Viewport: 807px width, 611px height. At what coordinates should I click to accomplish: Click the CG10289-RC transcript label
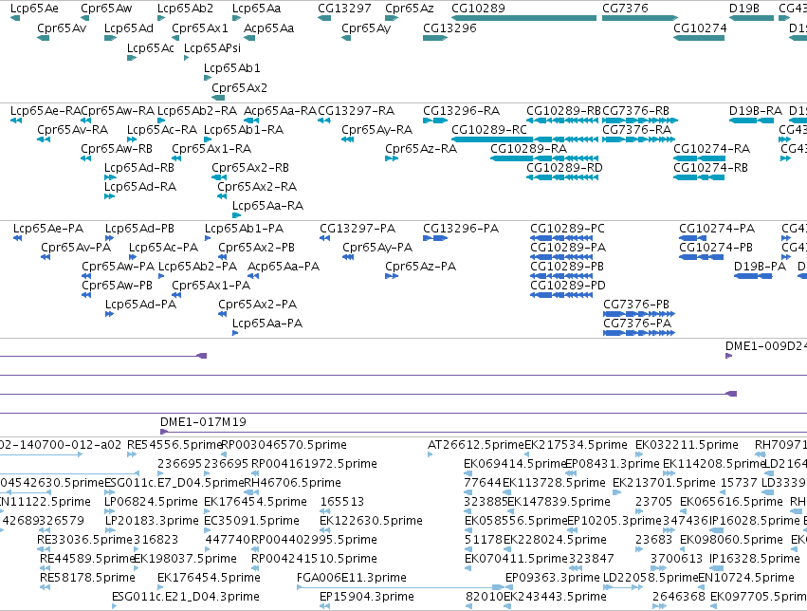pyautogui.click(x=489, y=130)
